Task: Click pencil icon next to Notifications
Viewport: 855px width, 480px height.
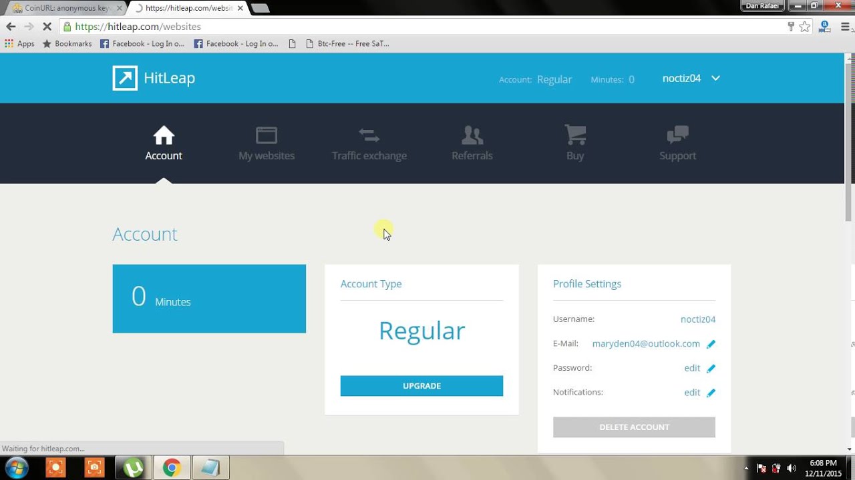Action: (x=711, y=393)
